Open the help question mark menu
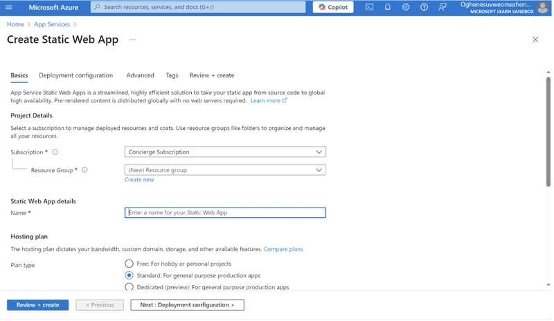554x321 pixels. 424,7
